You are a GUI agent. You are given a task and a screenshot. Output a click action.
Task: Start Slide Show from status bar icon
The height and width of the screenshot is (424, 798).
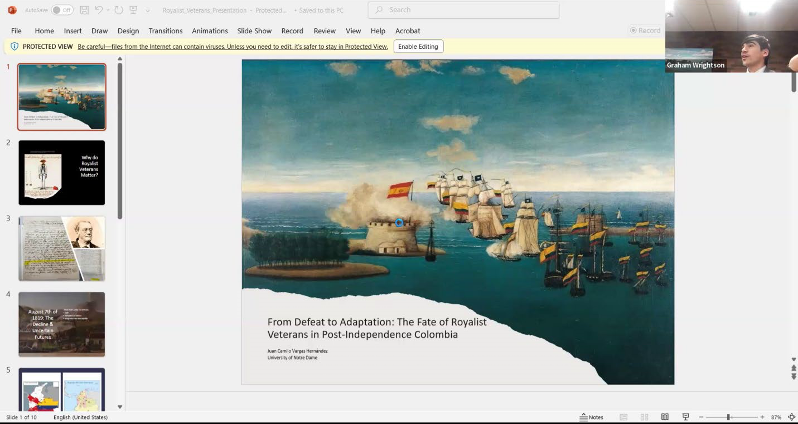pos(686,417)
